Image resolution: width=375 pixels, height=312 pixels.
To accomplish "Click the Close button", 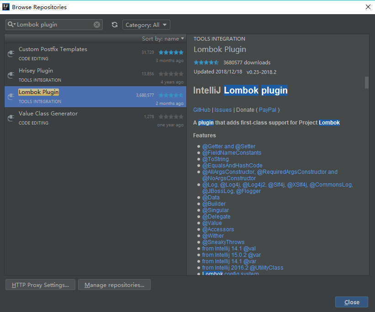I will pos(352,302).
